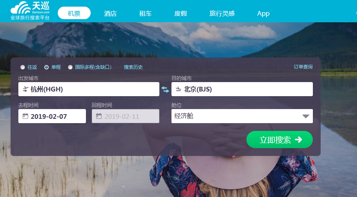The width and height of the screenshot is (357, 197).
Task: Edit the 2019-02-07 departure date field
Action: coord(52,116)
